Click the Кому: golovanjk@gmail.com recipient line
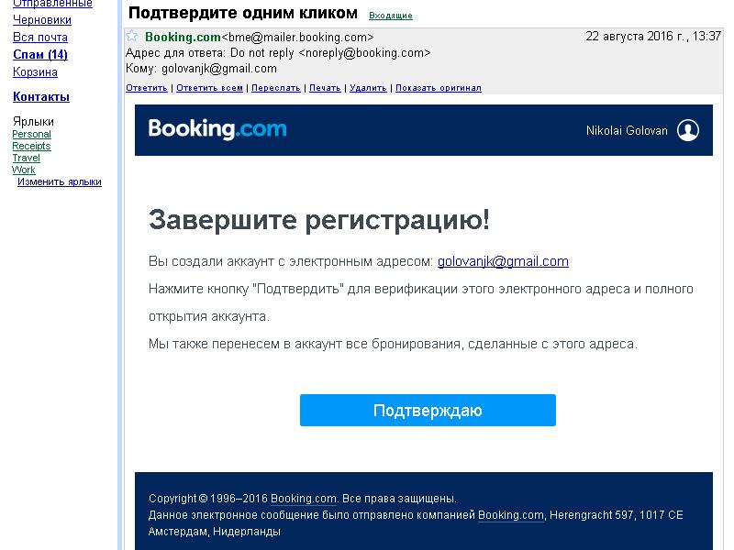734x550 pixels. 201,69
